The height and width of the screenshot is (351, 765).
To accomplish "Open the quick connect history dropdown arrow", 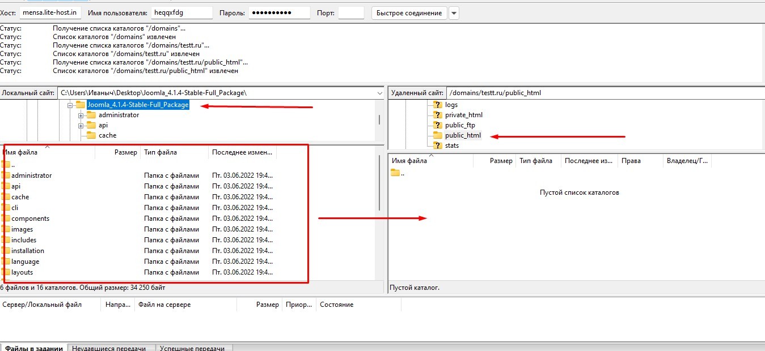I will click(454, 13).
